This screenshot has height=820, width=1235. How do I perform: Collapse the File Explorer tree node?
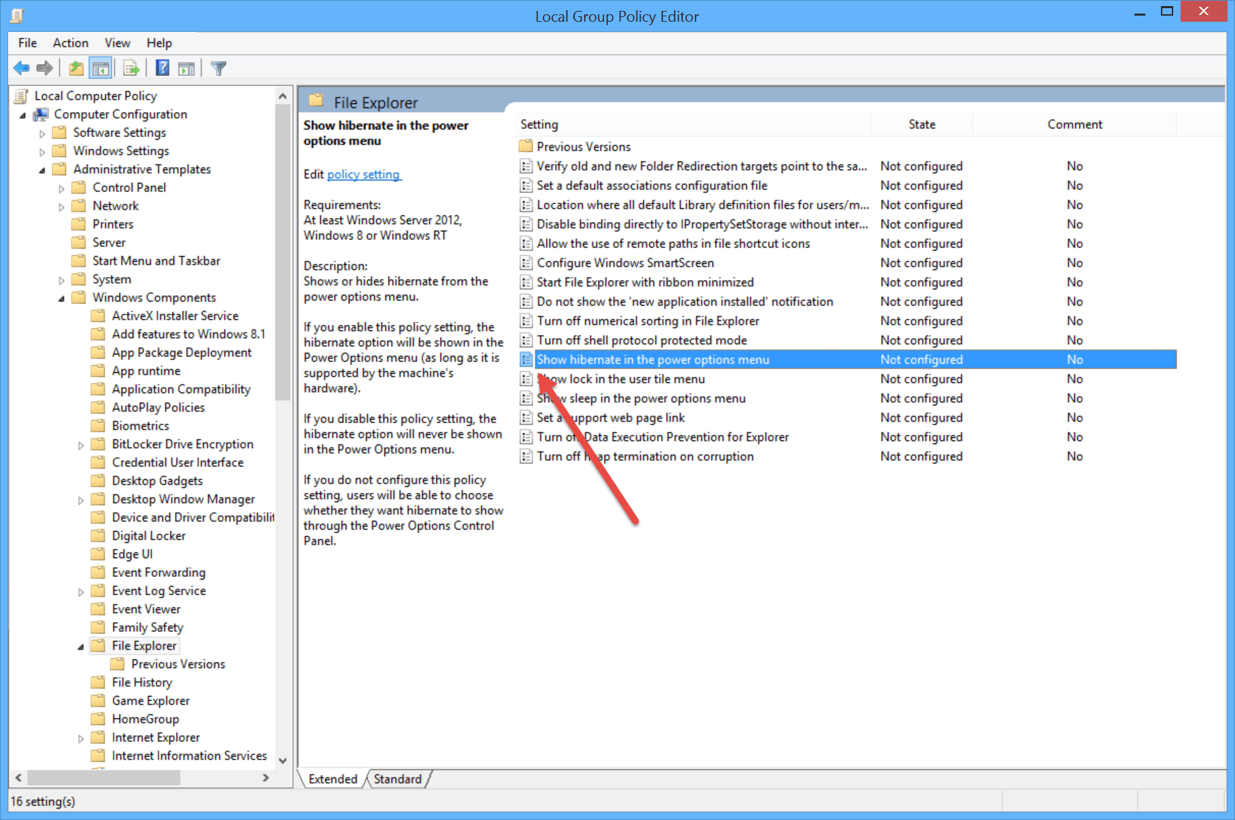(x=81, y=647)
